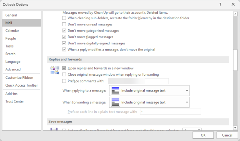This screenshot has height=141, width=240.
Task: Click the Preface each line plain-text field
Action: pos(170,112)
